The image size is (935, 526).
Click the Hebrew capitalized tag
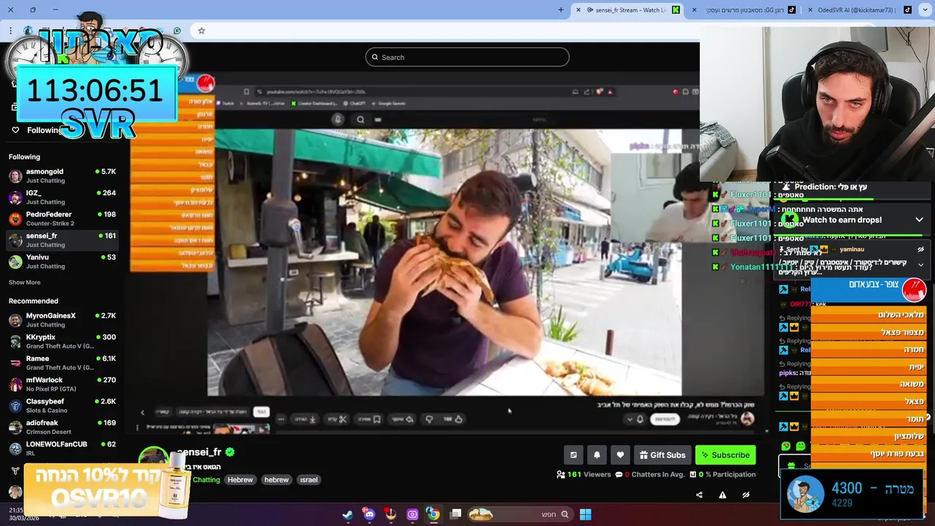[x=240, y=480]
